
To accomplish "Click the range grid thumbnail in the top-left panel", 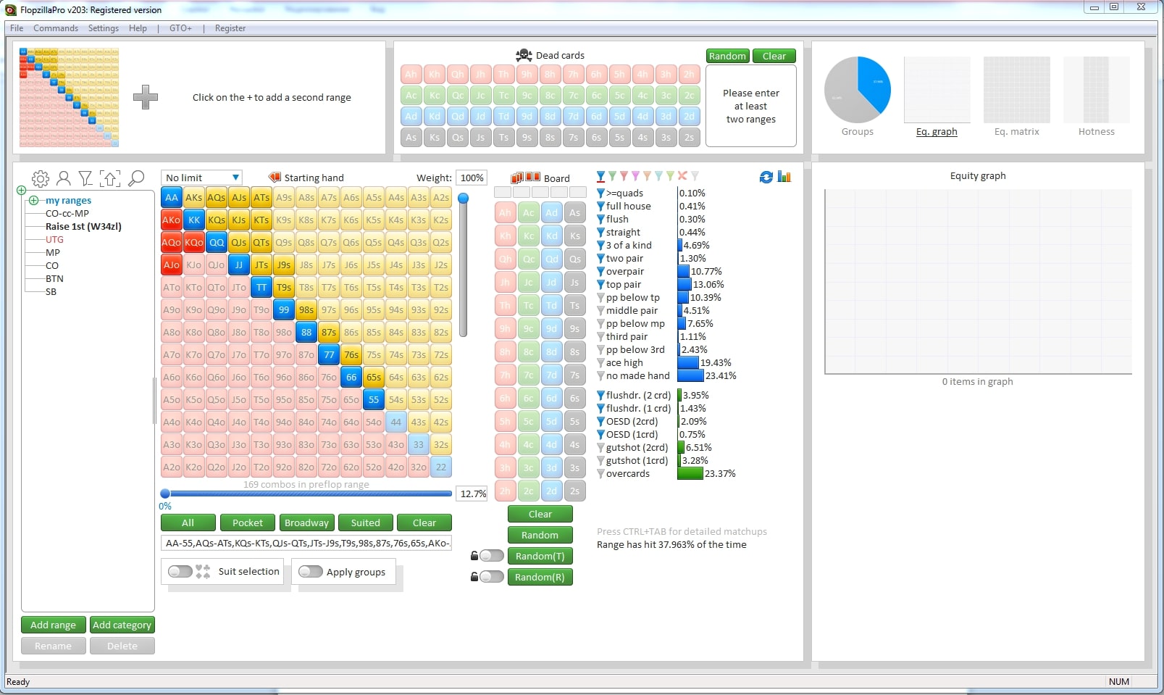I will [x=69, y=98].
